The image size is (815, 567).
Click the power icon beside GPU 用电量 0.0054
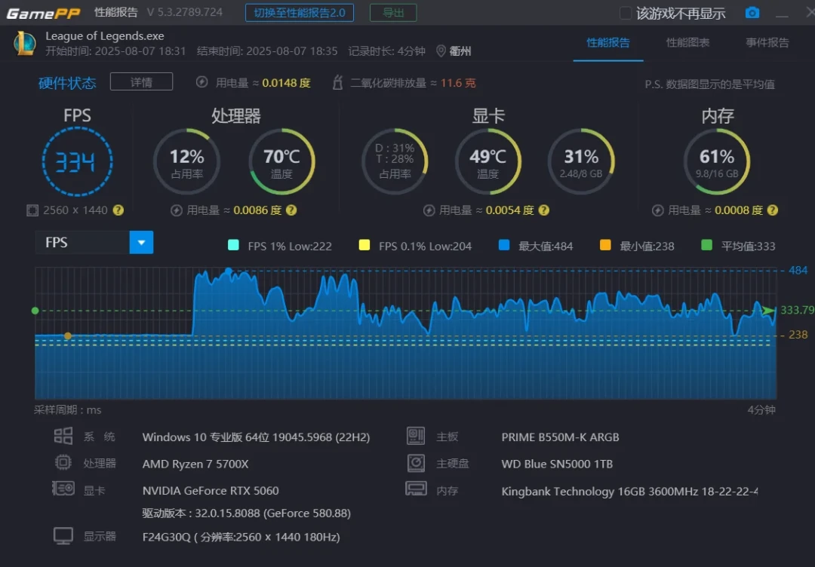pyautogui.click(x=429, y=210)
